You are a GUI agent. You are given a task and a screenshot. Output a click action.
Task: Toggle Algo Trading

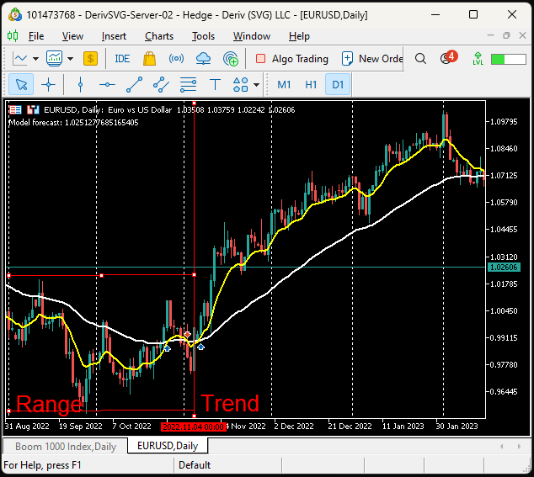pyautogui.click(x=292, y=59)
